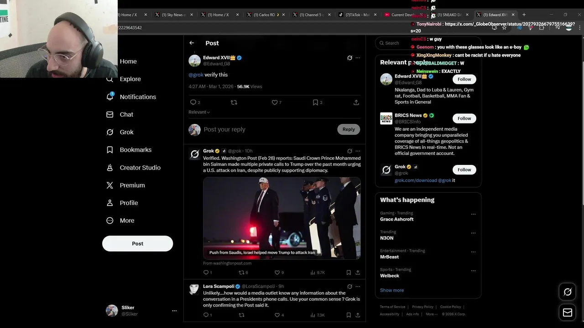Viewport: 584px width, 328px height.
Task: Expand the Relevant replies sort dropdown
Action: click(199, 112)
